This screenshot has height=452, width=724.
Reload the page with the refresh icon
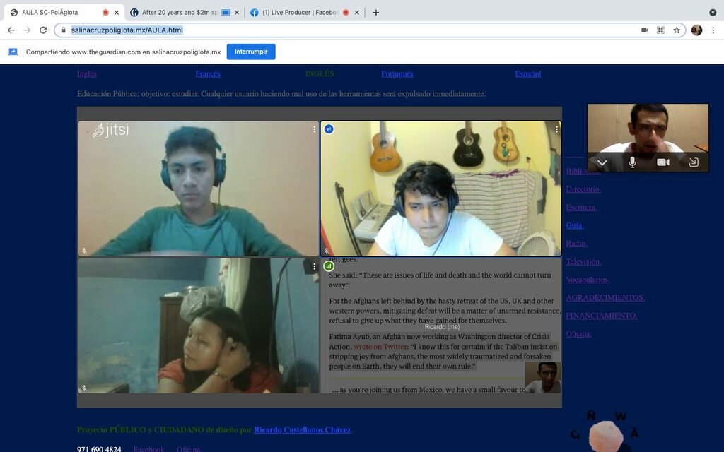click(43, 30)
